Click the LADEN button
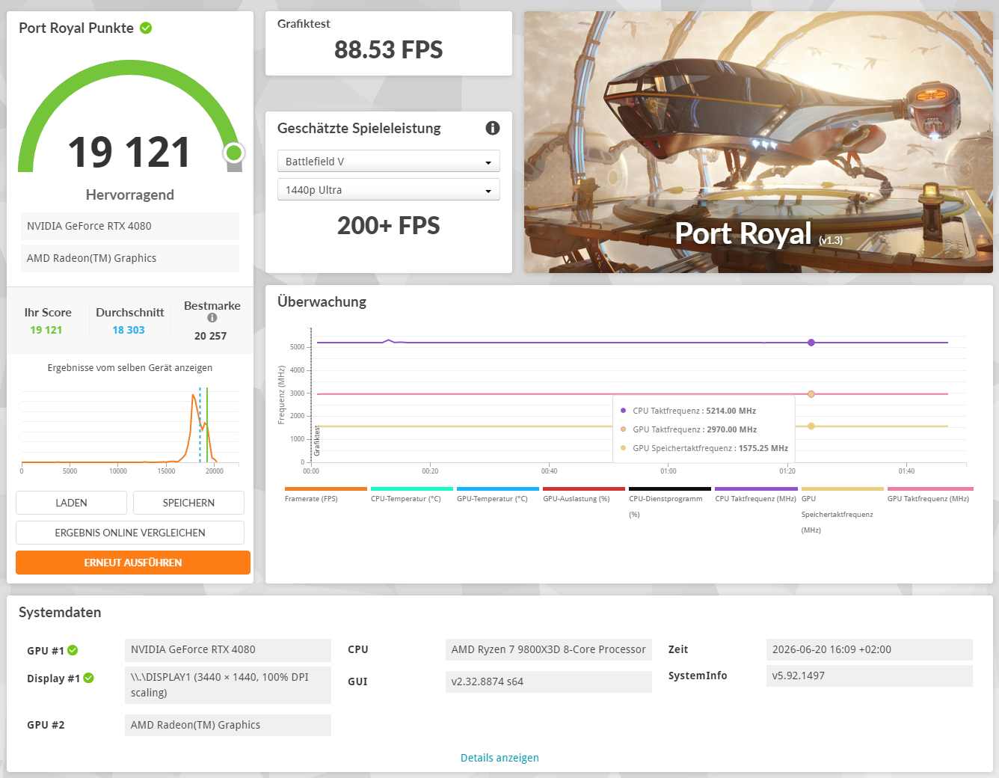999x778 pixels. (71, 503)
